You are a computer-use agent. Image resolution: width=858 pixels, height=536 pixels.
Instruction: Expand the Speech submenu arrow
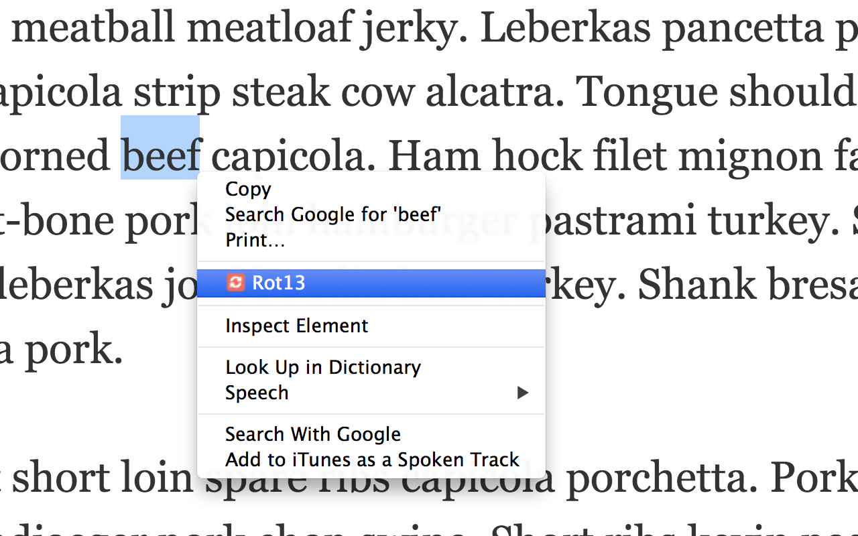(523, 393)
